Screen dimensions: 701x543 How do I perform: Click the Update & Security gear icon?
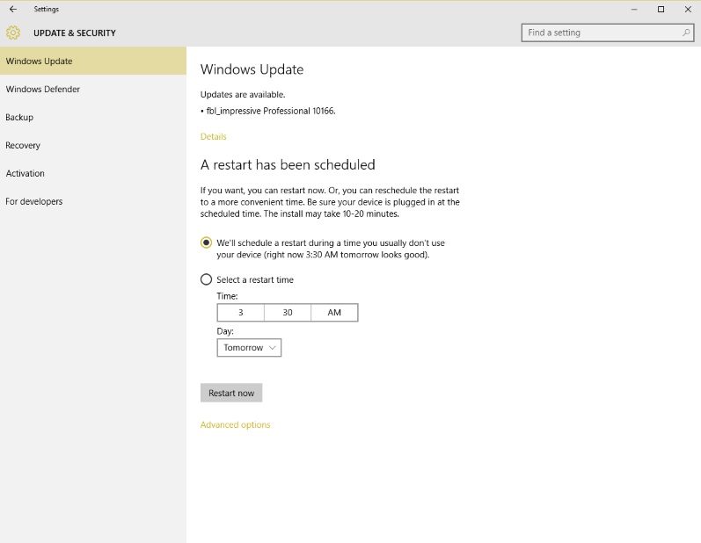click(13, 33)
